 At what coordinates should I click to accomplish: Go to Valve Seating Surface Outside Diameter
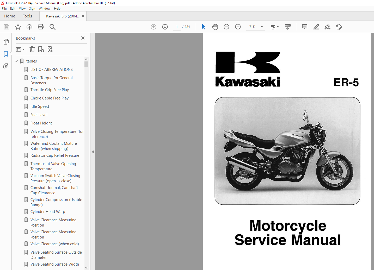click(56, 255)
